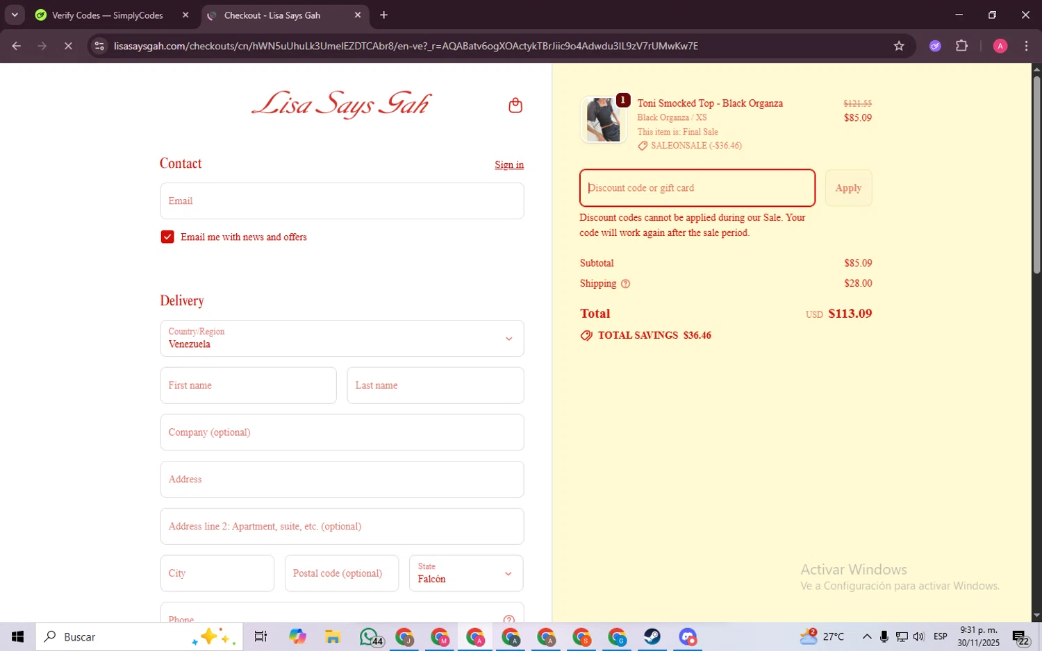Viewport: 1042px width, 651px height.
Task: Click the page vertical scrollbar
Action: pos(1036,174)
